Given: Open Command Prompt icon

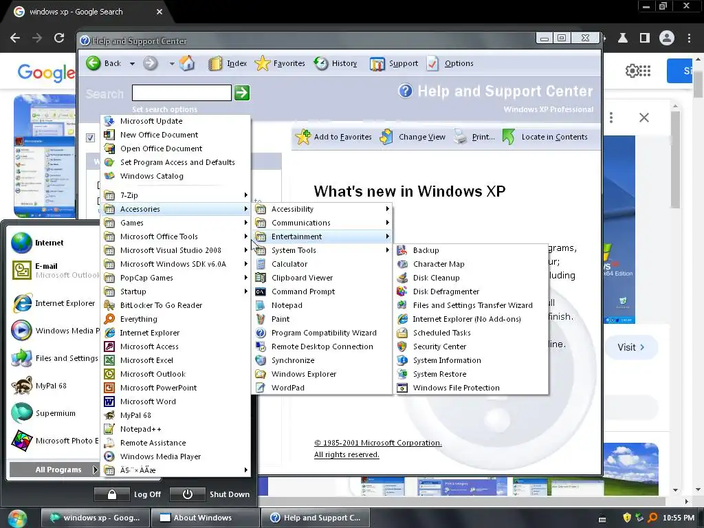Looking at the screenshot, I should click(x=261, y=291).
